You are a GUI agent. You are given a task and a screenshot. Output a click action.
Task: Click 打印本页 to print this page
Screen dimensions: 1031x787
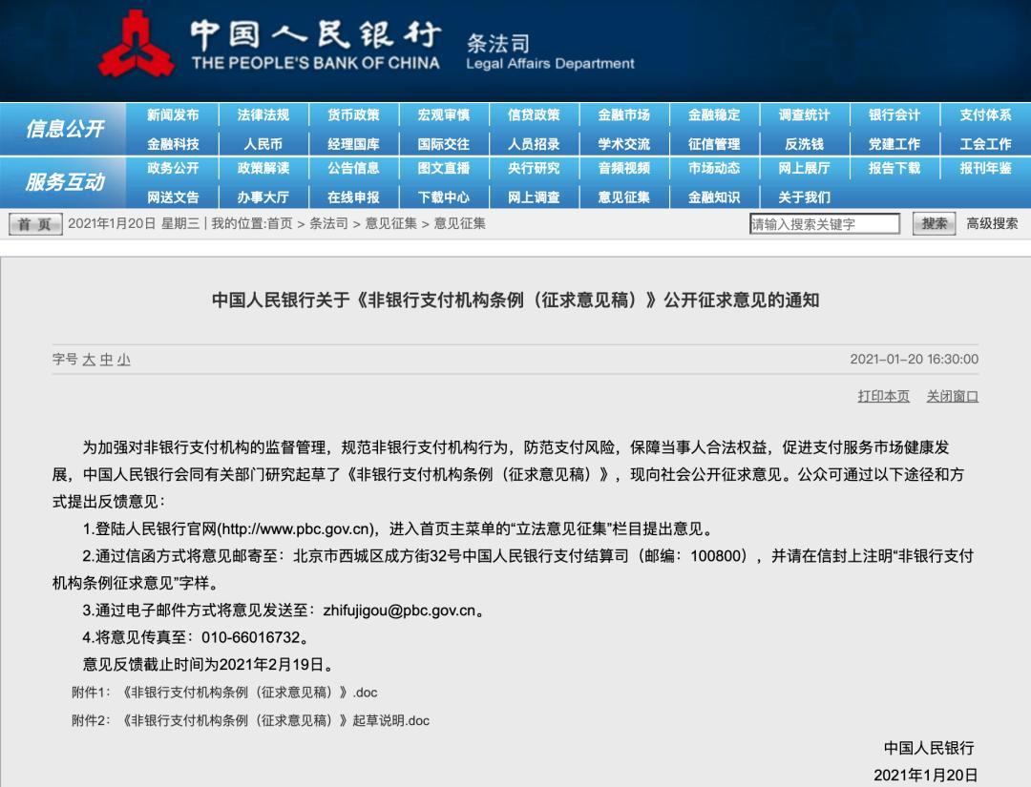tap(884, 396)
